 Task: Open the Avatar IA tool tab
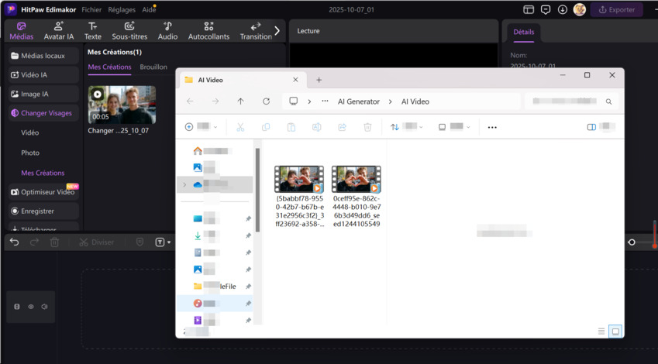59,31
